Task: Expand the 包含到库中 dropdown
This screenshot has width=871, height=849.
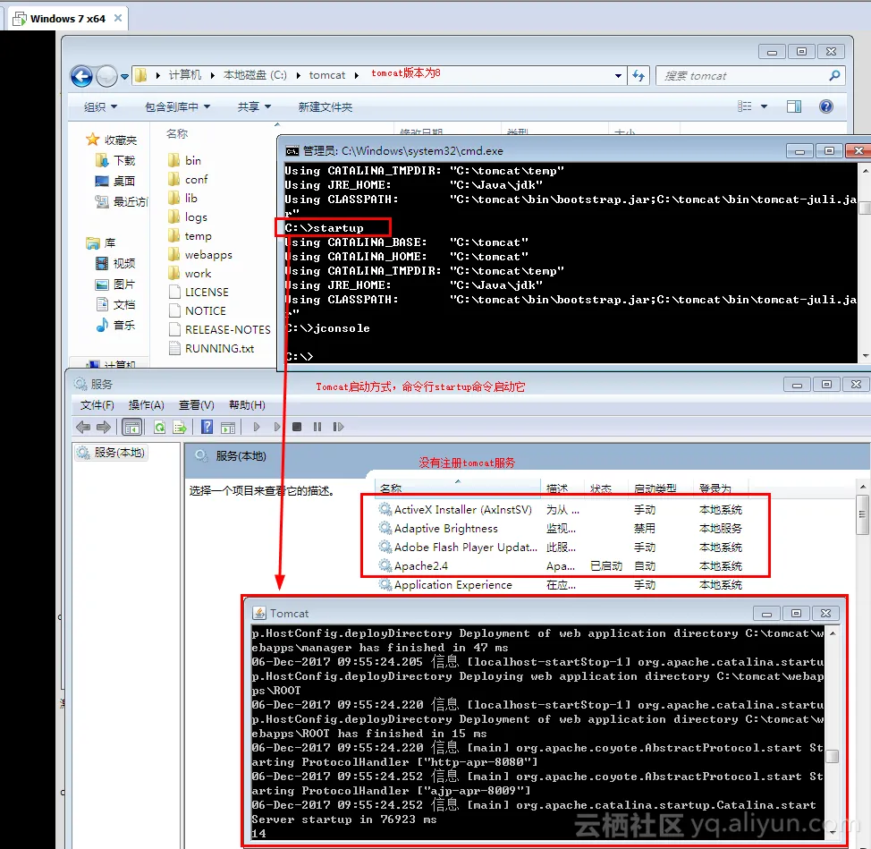Action: (x=177, y=106)
